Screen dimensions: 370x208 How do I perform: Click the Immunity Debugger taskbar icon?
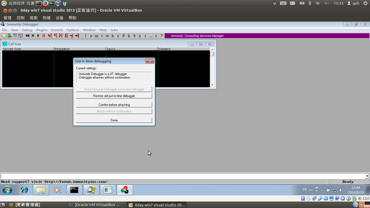[125, 190]
